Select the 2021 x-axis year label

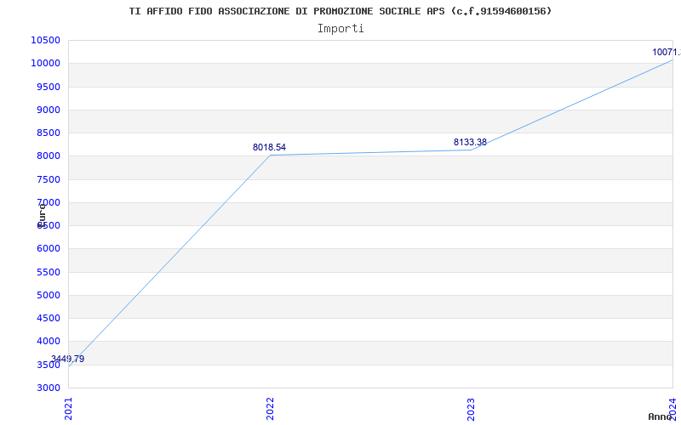pyautogui.click(x=69, y=407)
